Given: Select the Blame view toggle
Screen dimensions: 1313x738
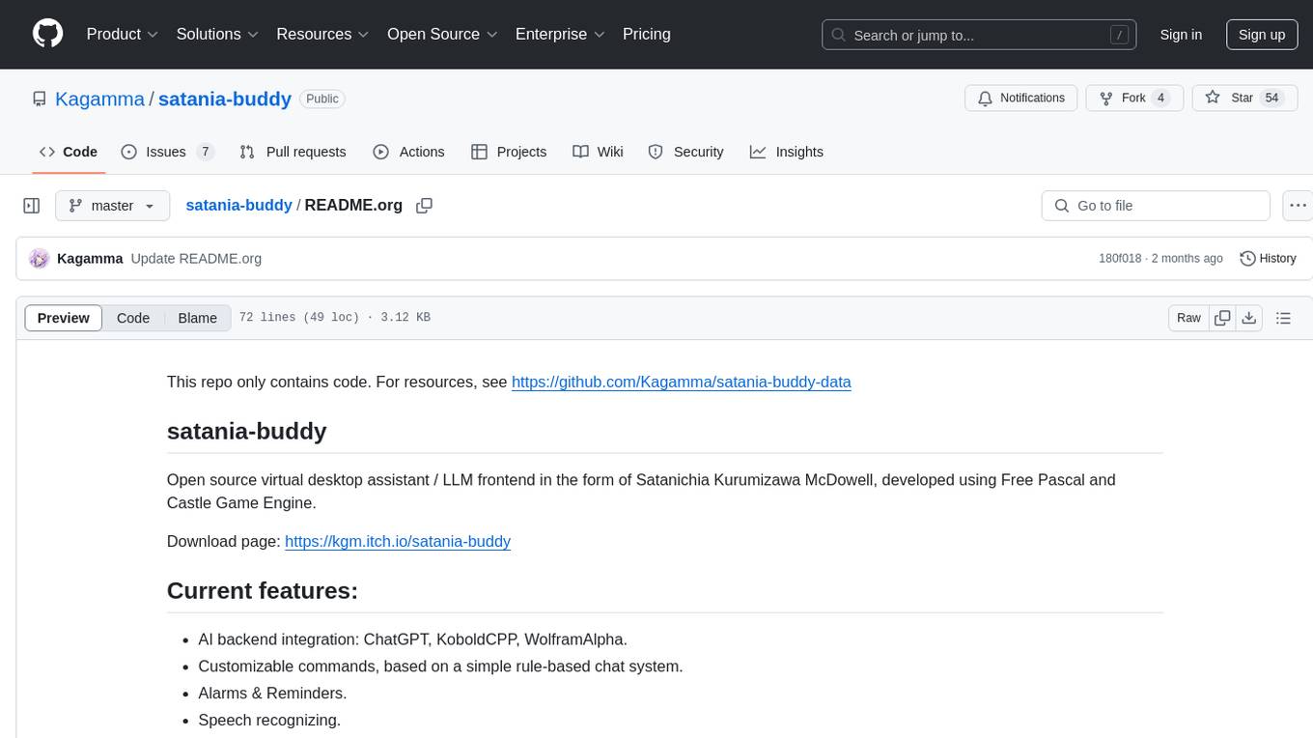Looking at the screenshot, I should pos(197,318).
